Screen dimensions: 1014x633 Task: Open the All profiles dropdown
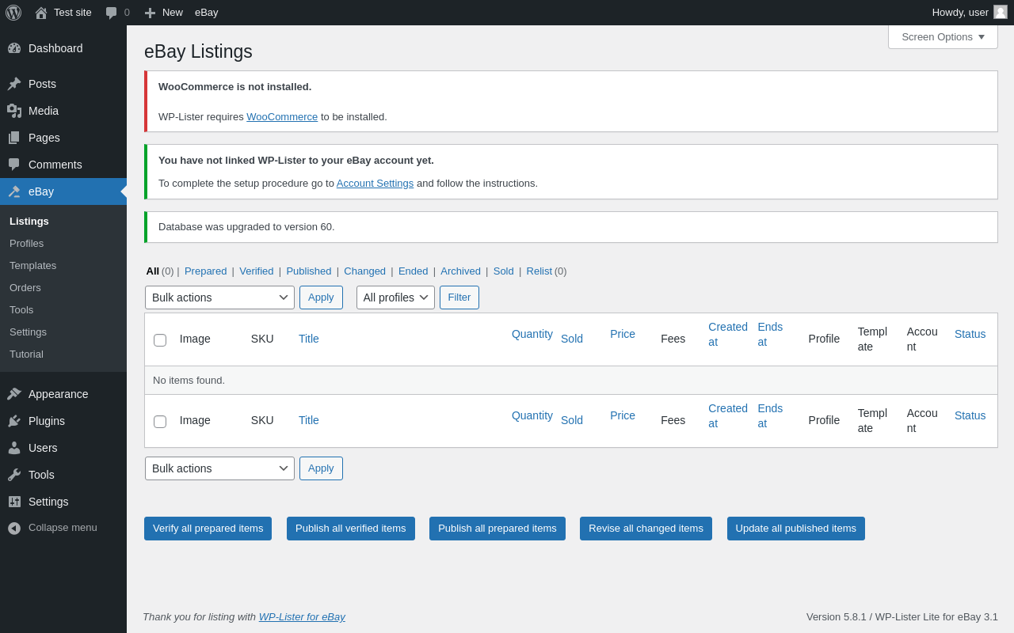tap(395, 298)
